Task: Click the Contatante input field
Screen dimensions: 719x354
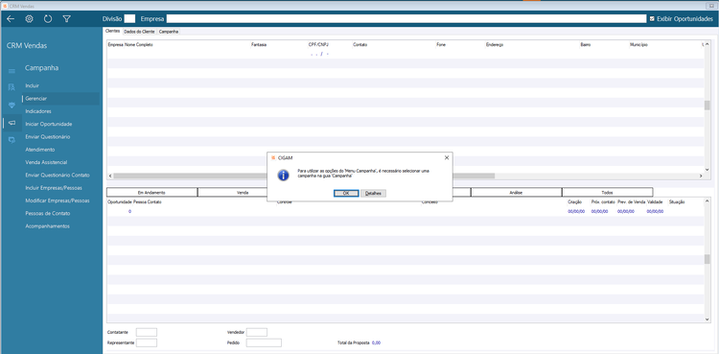Action: [147, 332]
